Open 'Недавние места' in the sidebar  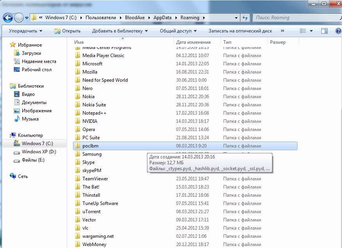39,61
